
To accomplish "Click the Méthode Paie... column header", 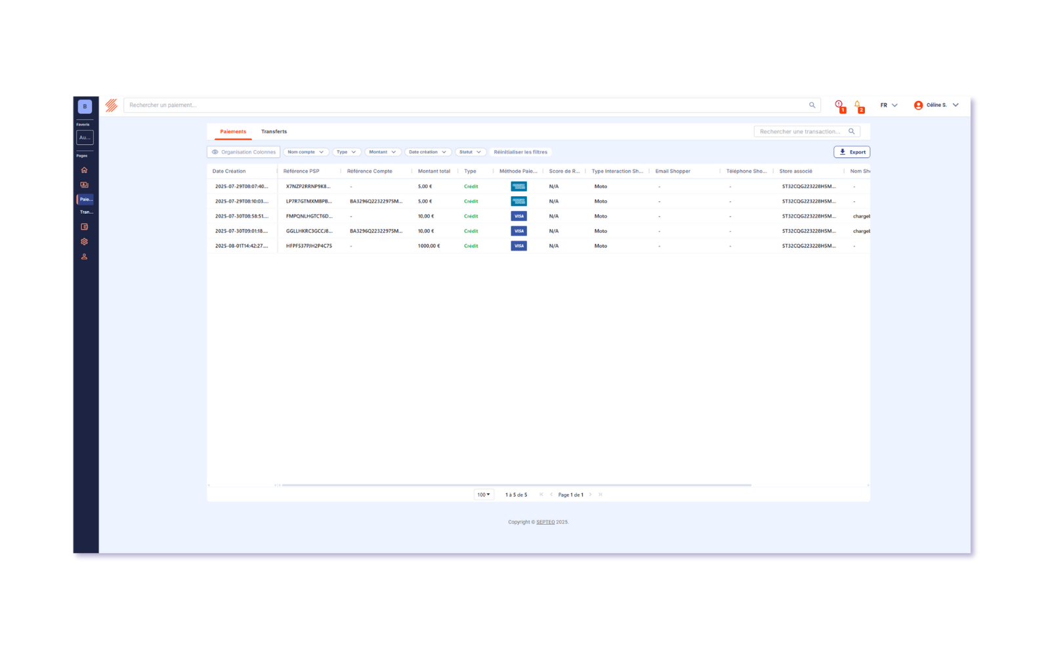I will point(518,171).
